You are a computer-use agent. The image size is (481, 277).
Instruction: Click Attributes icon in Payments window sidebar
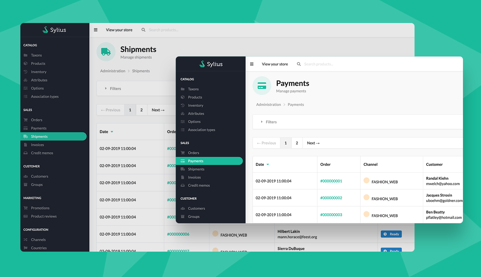click(183, 113)
